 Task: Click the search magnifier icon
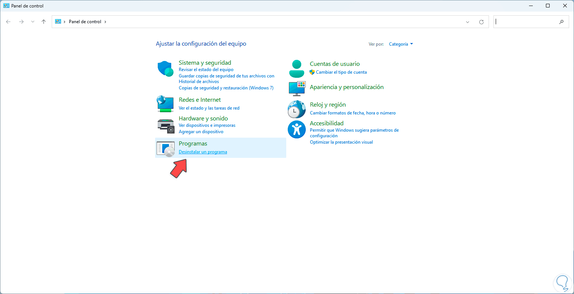click(561, 22)
